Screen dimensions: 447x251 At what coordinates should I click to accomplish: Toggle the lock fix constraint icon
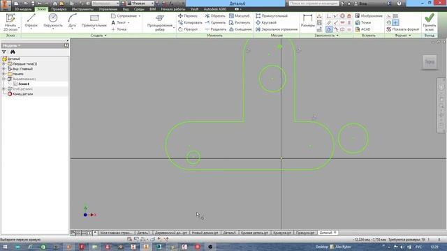click(349, 16)
